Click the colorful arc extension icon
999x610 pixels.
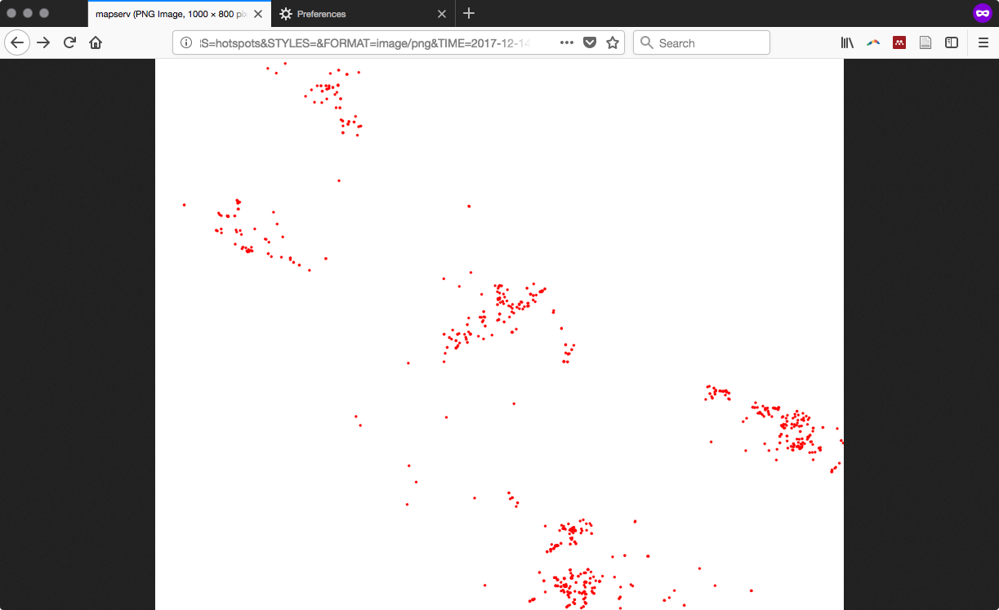pos(873,43)
